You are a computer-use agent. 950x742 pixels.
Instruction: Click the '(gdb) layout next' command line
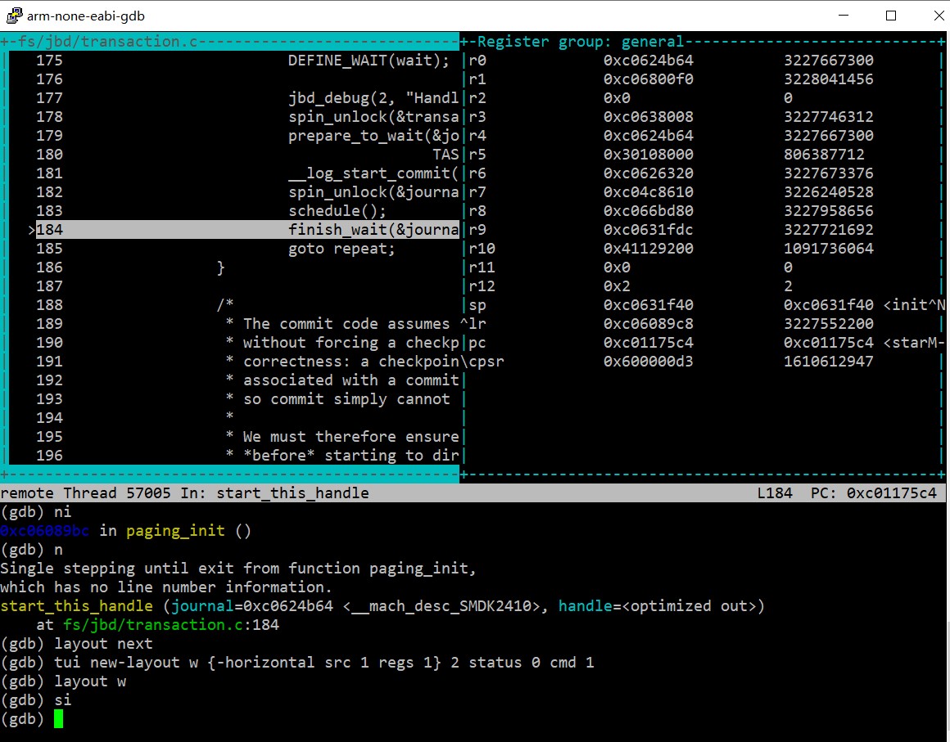click(76, 643)
